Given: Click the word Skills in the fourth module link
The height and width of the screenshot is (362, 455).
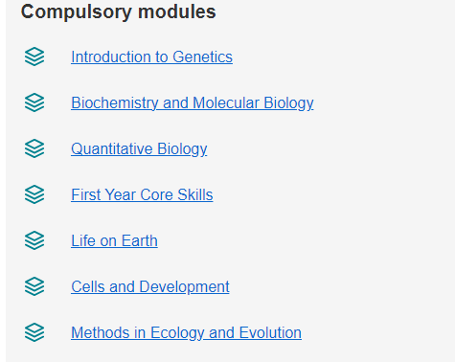Looking at the screenshot, I should pyautogui.click(x=195, y=195).
